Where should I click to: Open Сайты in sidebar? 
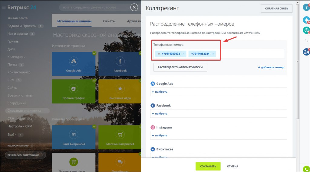pos(12,88)
